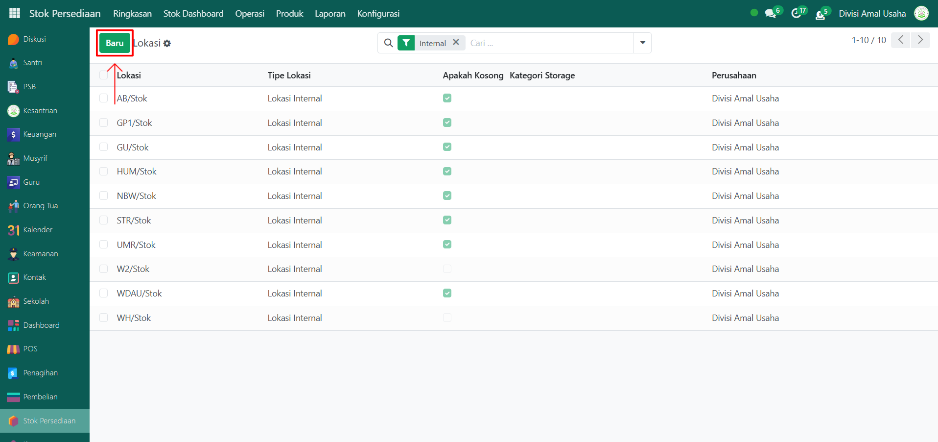Image resolution: width=938 pixels, height=442 pixels.
Task: Open the apps grid menu icon
Action: tap(15, 13)
